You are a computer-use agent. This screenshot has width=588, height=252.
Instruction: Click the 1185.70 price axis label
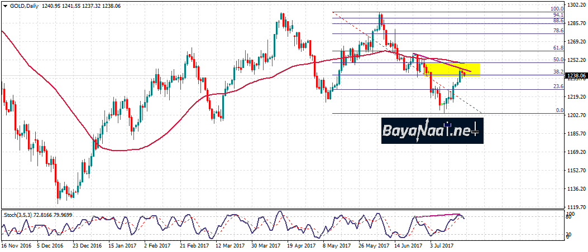[577, 134]
